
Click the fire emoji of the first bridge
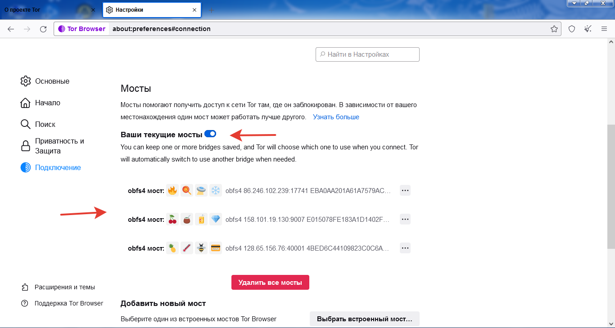[x=172, y=190]
